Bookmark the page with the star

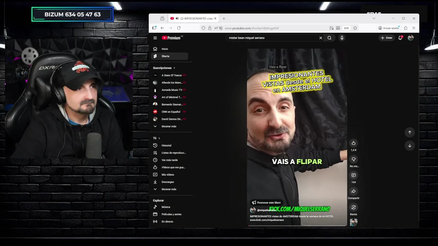click(355, 28)
